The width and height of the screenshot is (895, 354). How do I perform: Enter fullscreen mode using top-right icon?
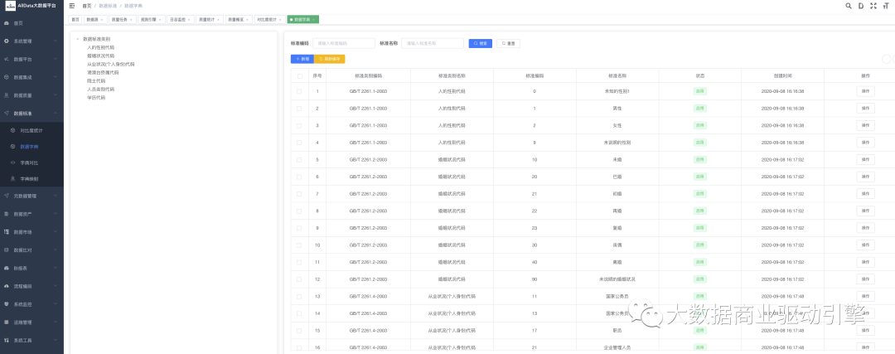[x=873, y=6]
